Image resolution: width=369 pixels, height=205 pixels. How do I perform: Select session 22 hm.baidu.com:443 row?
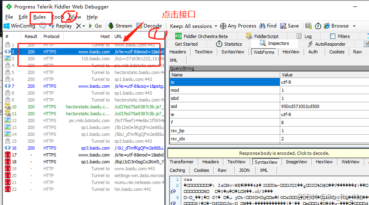click(x=84, y=189)
